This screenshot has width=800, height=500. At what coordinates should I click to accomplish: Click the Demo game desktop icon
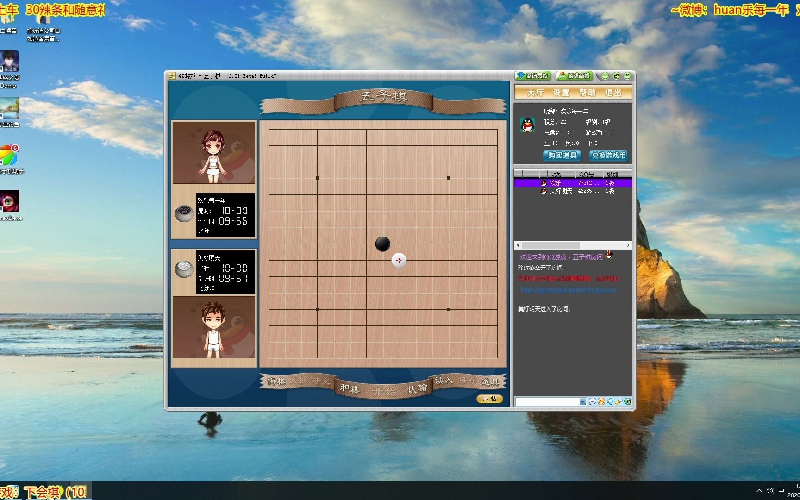click(x=9, y=69)
